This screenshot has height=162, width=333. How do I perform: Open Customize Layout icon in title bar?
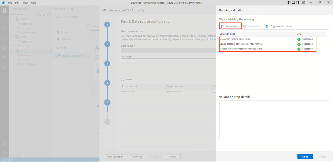(x=304, y=3)
